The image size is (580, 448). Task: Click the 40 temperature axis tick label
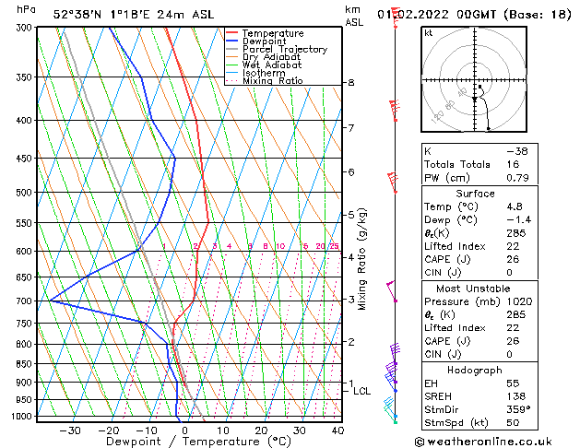[337, 430]
